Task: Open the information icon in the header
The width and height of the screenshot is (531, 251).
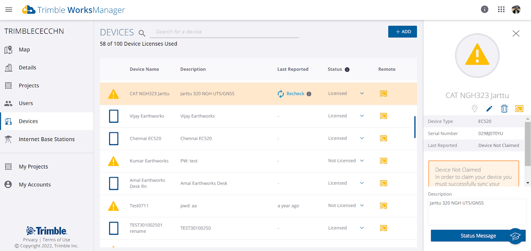Action: pyautogui.click(x=485, y=10)
